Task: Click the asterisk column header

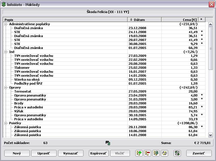Action: click(x=202, y=20)
